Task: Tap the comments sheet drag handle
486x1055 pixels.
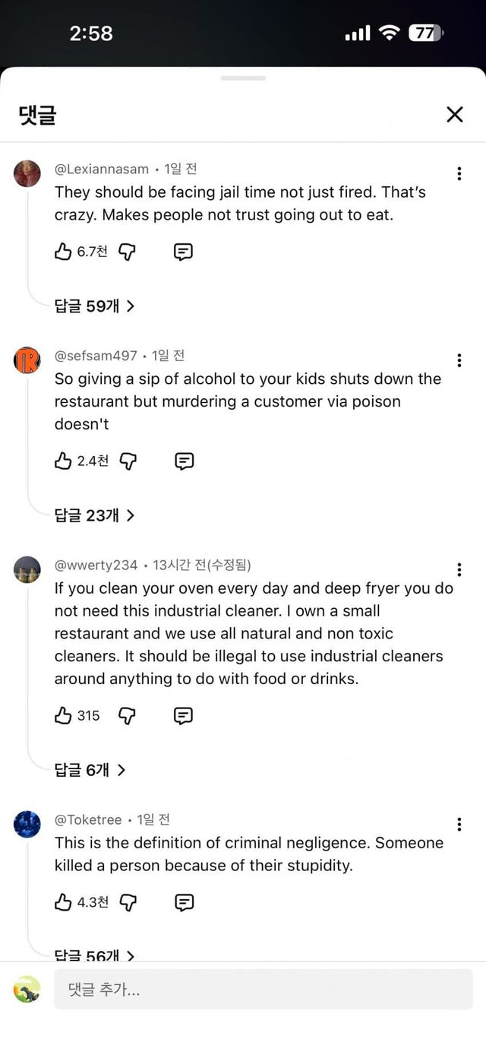Action: tap(243, 78)
